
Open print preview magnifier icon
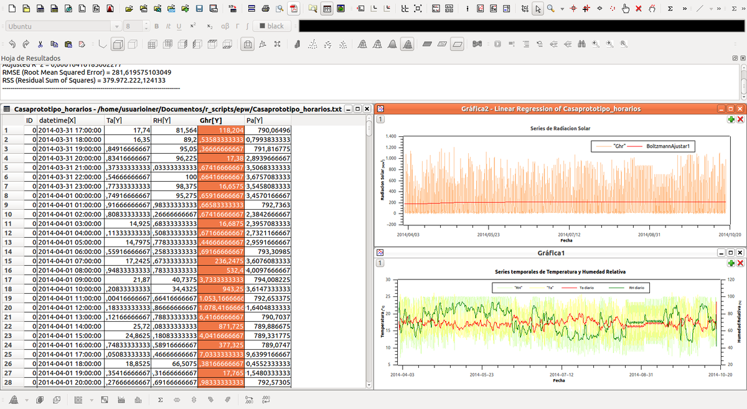[280, 9]
